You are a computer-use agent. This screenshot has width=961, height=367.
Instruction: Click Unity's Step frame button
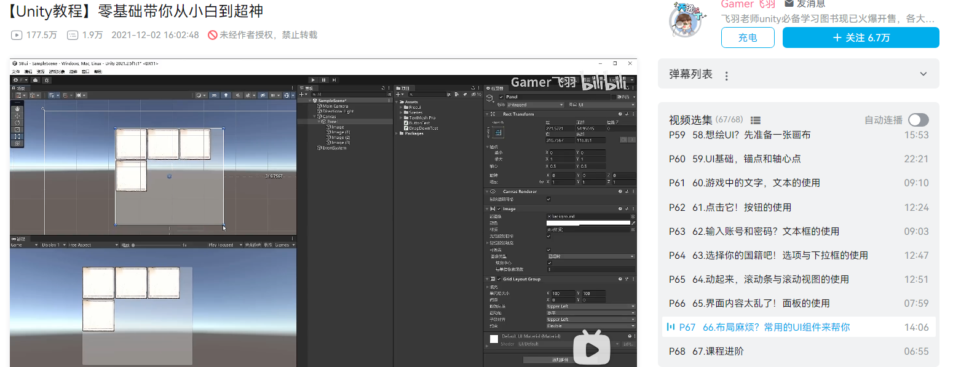[334, 80]
